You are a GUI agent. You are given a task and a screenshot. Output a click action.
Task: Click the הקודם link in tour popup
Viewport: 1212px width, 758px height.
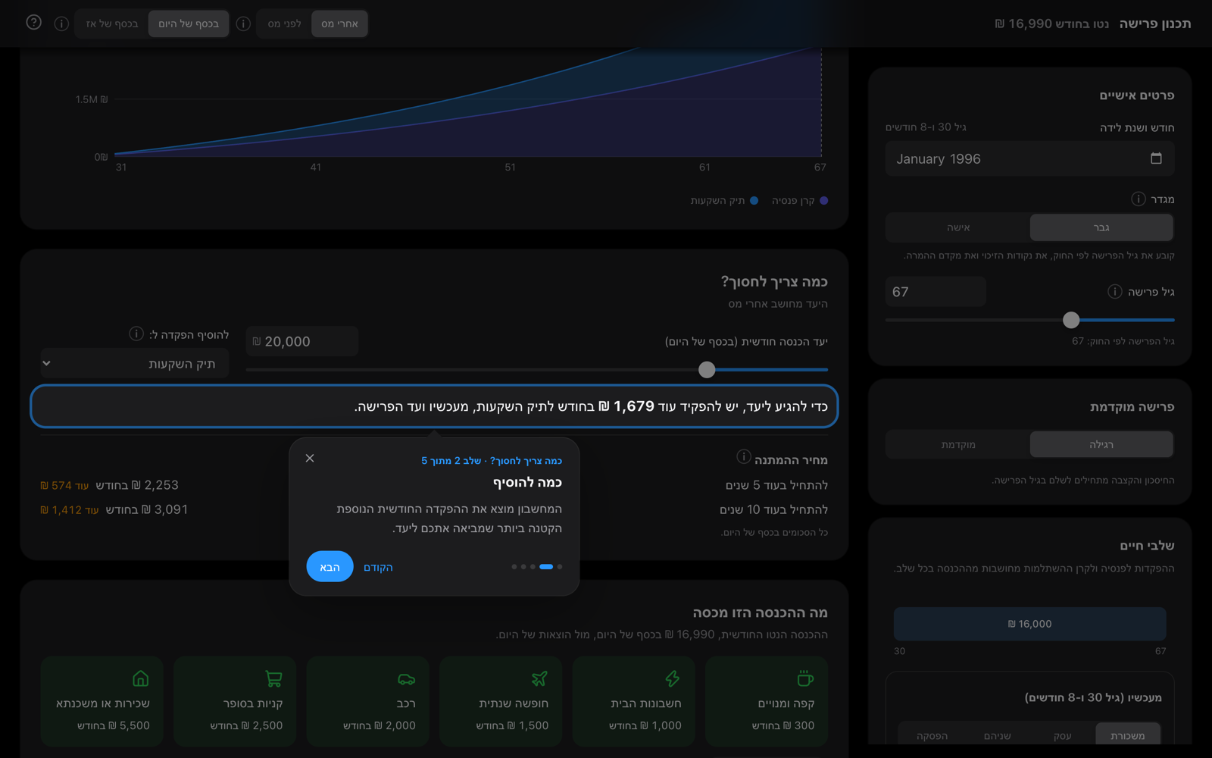pos(378,567)
